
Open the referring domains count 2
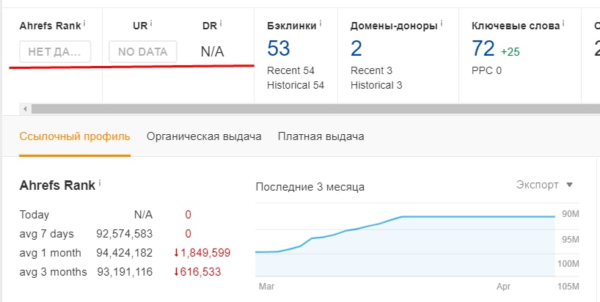point(356,48)
